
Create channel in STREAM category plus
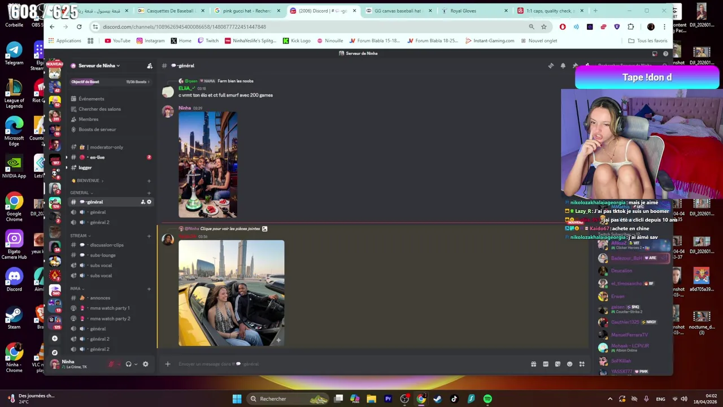click(149, 236)
